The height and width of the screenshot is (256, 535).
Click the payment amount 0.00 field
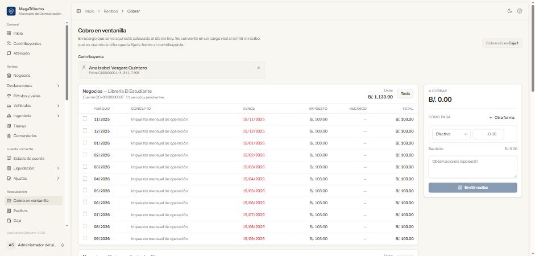[488, 134]
